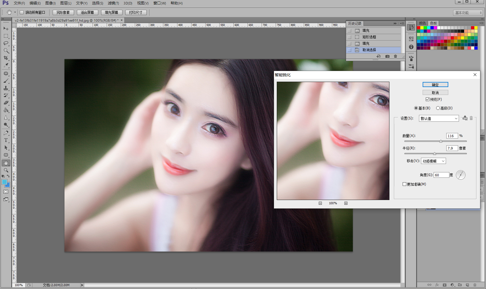This screenshot has height=289, width=486.
Task: Toggle the 预览(P) checkbox
Action: click(x=427, y=99)
